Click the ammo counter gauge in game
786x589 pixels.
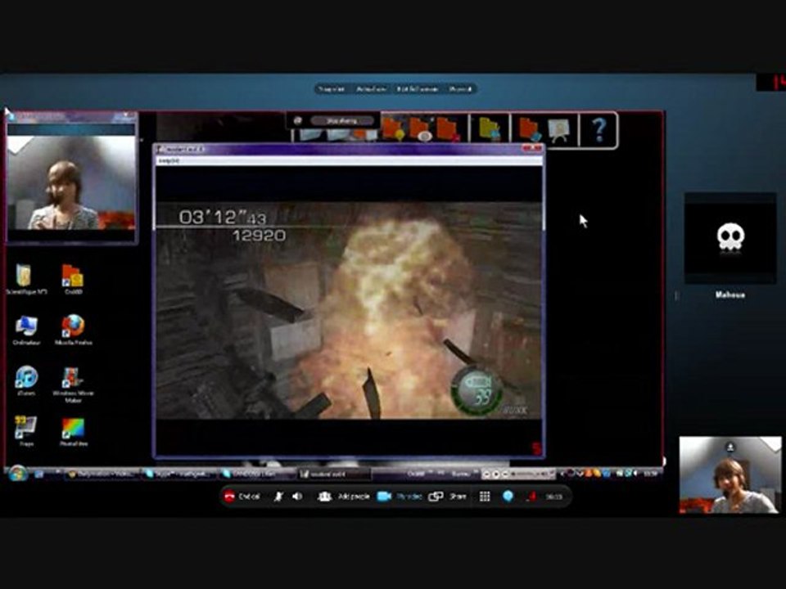click(x=477, y=391)
